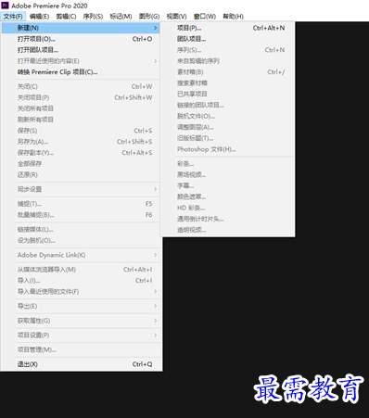This screenshot has width=369, height=418.
Task: Select 团队项目... in the 新建 submenu
Action: coord(227,39)
